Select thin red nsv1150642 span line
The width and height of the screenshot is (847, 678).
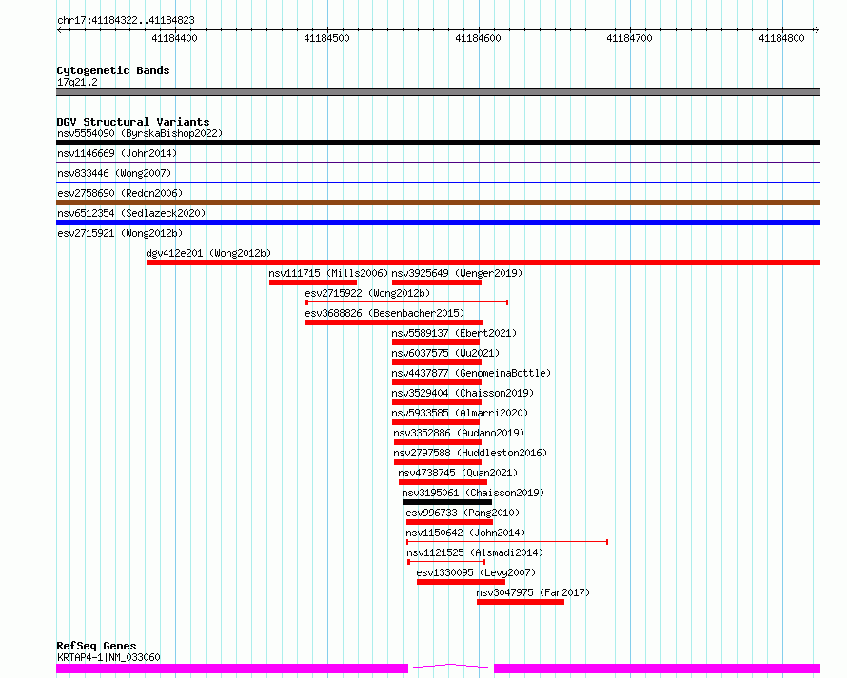coord(507,542)
